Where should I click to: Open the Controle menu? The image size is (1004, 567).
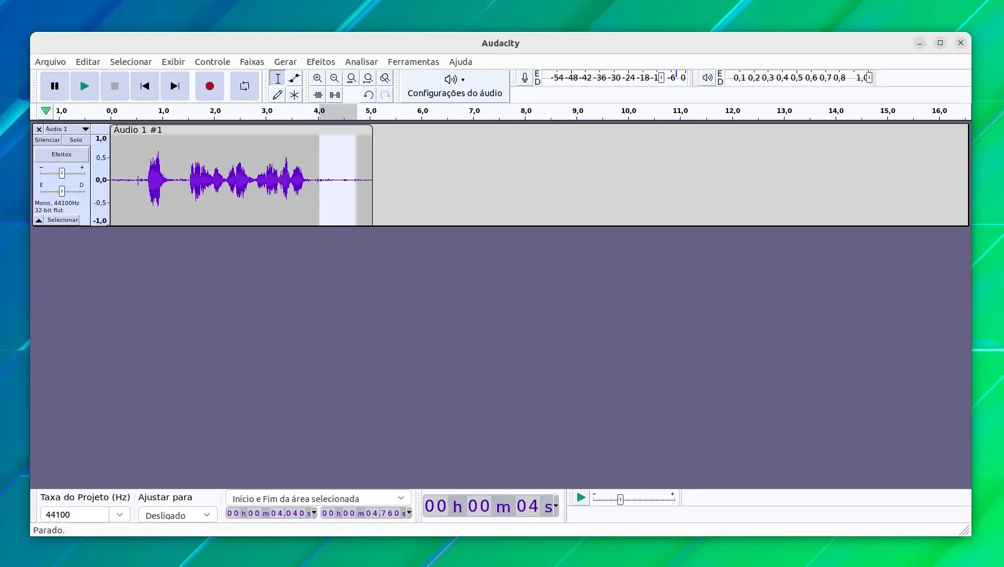coord(212,62)
